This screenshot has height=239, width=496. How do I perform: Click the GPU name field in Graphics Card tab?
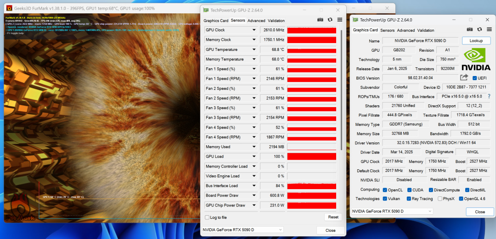click(420, 41)
